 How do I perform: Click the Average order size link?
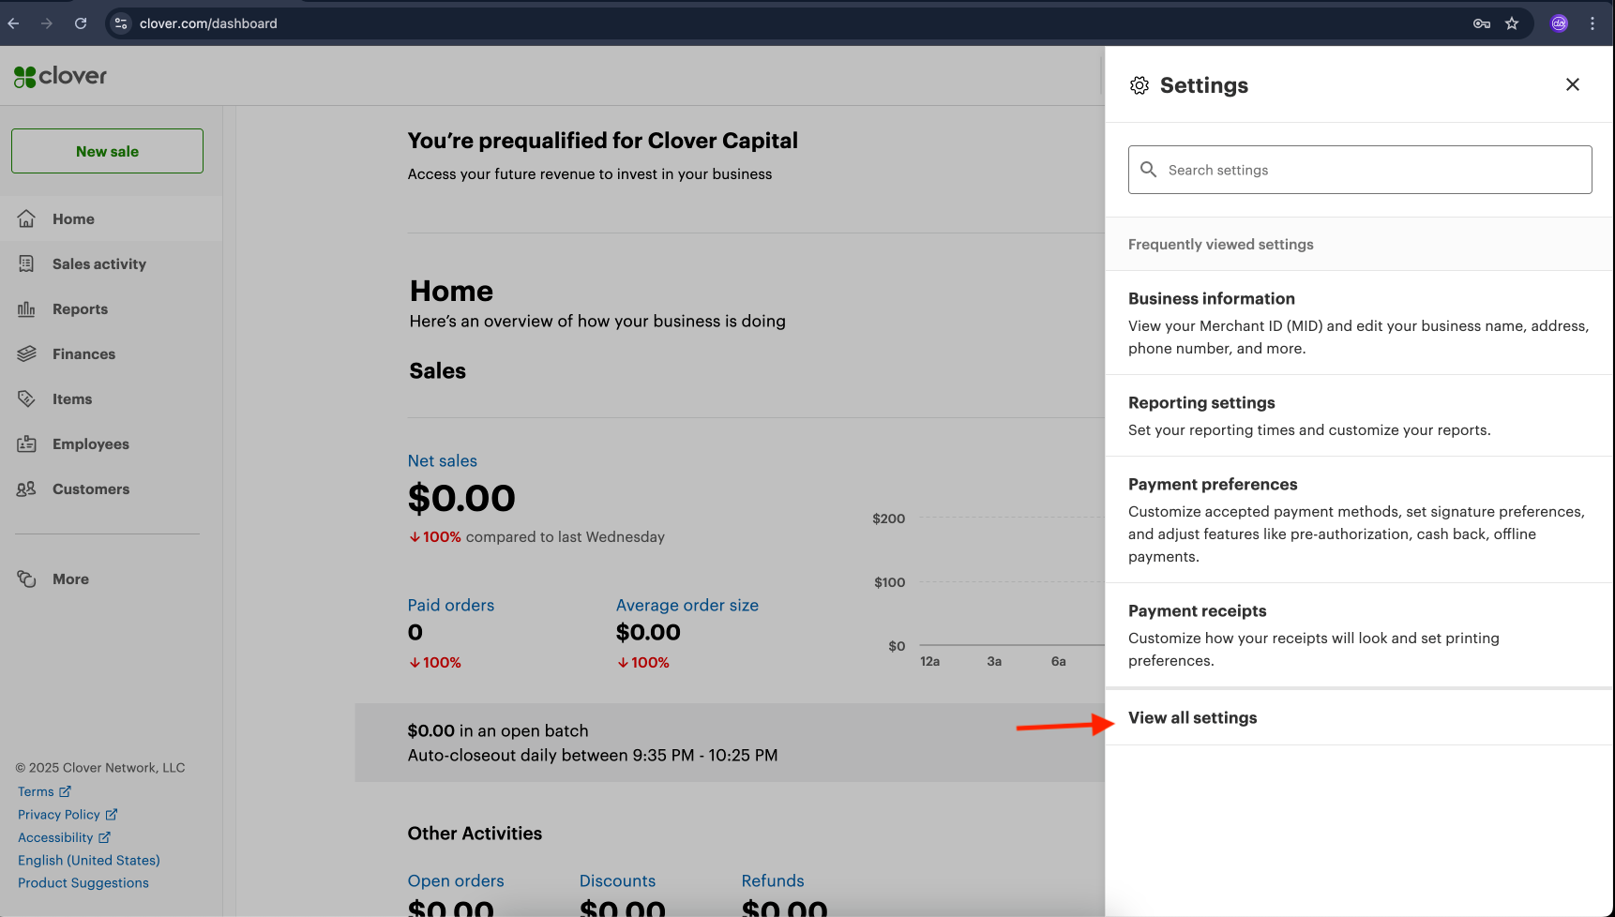pyautogui.click(x=687, y=605)
